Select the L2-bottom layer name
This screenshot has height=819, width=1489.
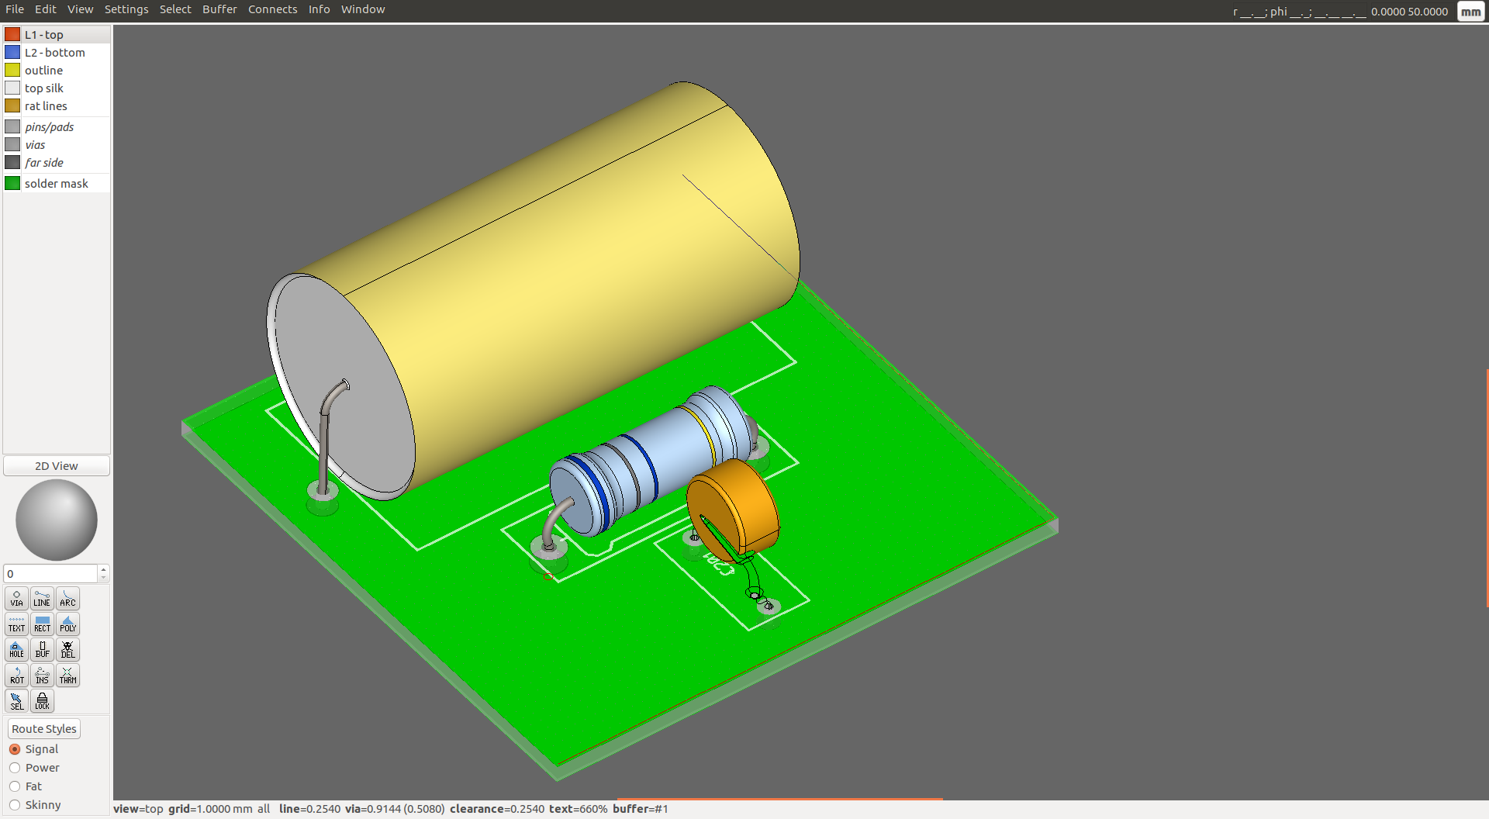(x=55, y=53)
